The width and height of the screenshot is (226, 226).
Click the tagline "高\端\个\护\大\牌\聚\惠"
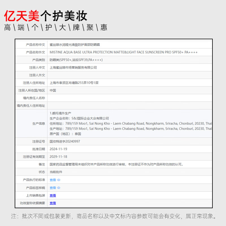(x=55, y=27)
